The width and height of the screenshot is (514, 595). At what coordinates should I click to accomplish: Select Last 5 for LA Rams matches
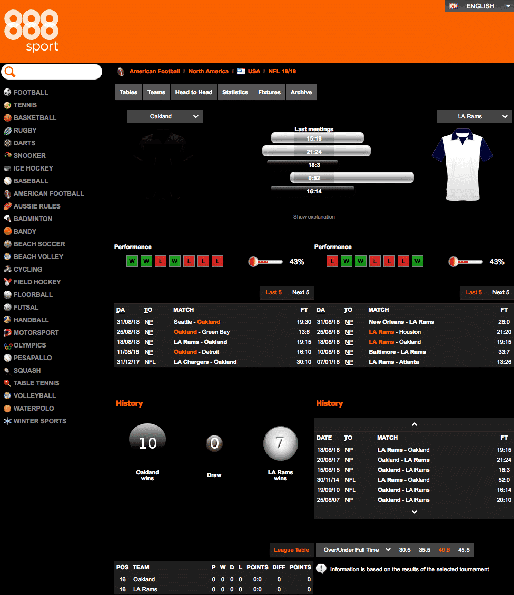474,293
